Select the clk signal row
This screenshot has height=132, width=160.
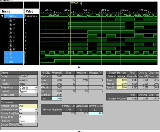pyautogui.click(x=14, y=53)
